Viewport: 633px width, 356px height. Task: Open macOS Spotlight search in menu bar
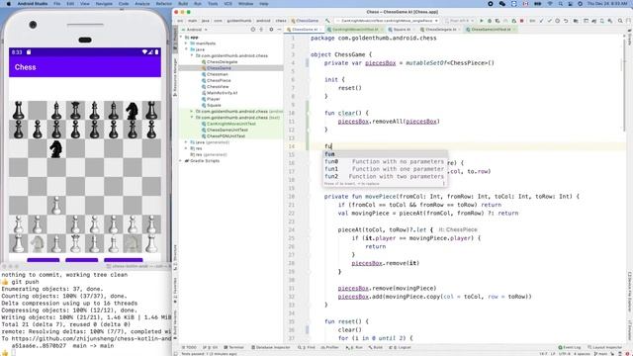click(x=561, y=4)
